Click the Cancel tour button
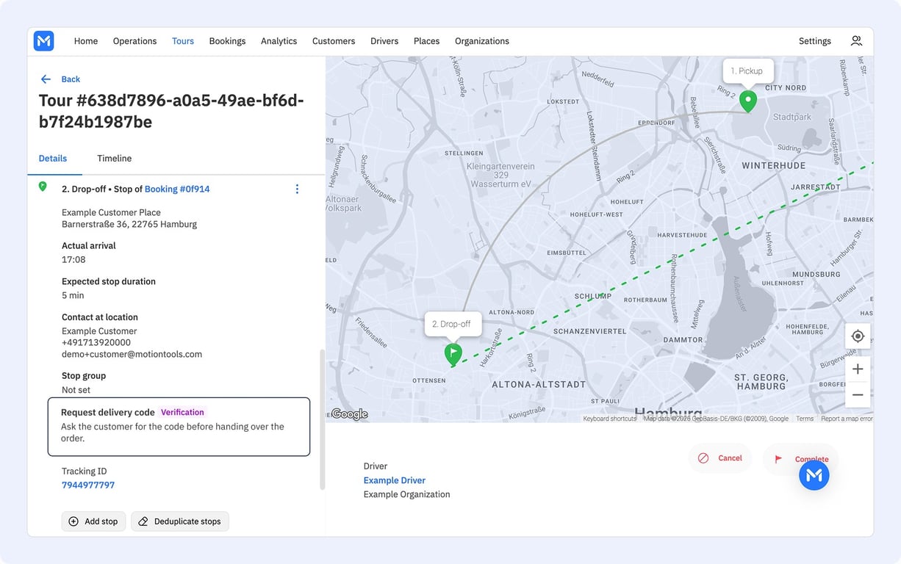Image resolution: width=901 pixels, height=564 pixels. 719,458
